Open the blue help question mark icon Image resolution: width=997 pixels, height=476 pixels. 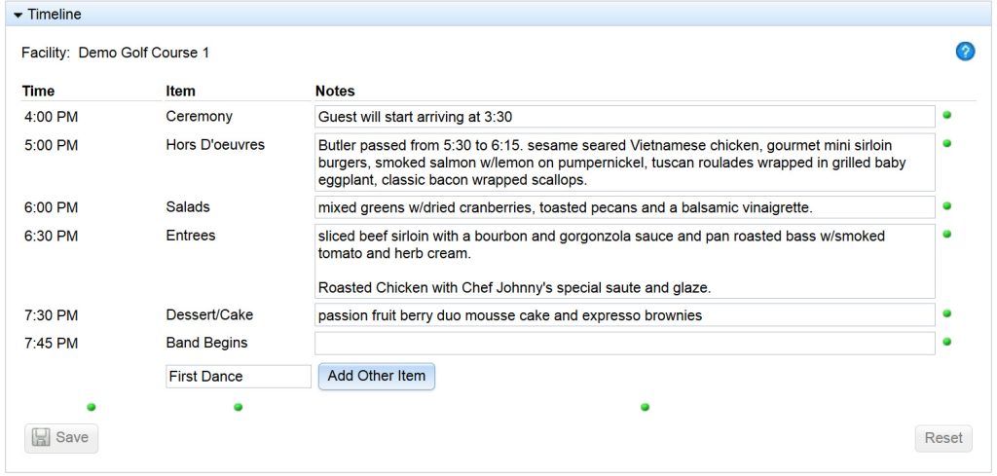[965, 52]
